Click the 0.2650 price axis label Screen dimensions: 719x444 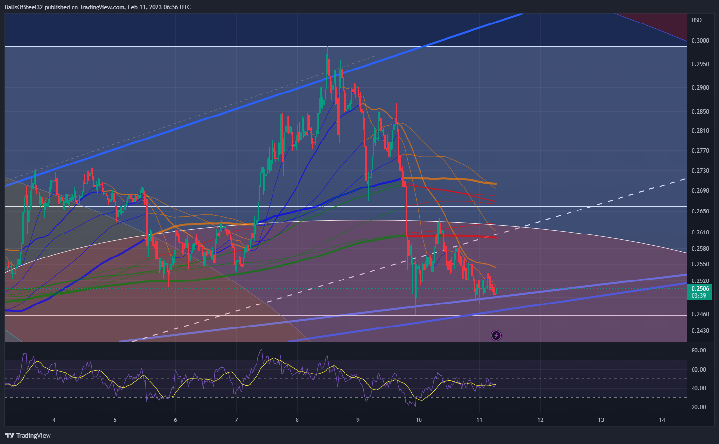(700, 211)
